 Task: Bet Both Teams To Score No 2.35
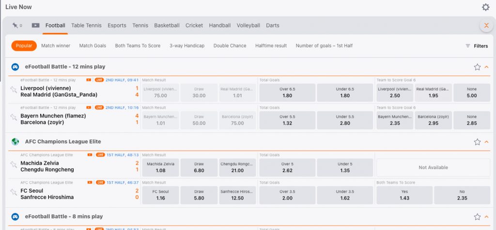point(462,195)
